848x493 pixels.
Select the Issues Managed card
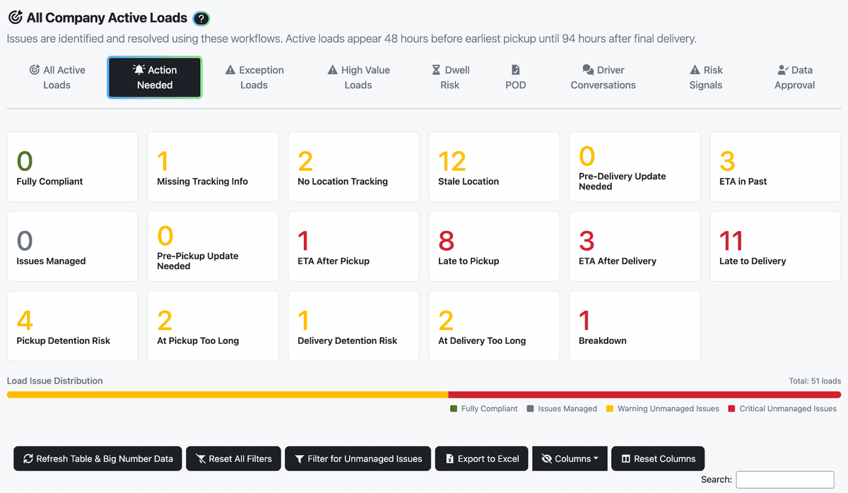pos(72,246)
